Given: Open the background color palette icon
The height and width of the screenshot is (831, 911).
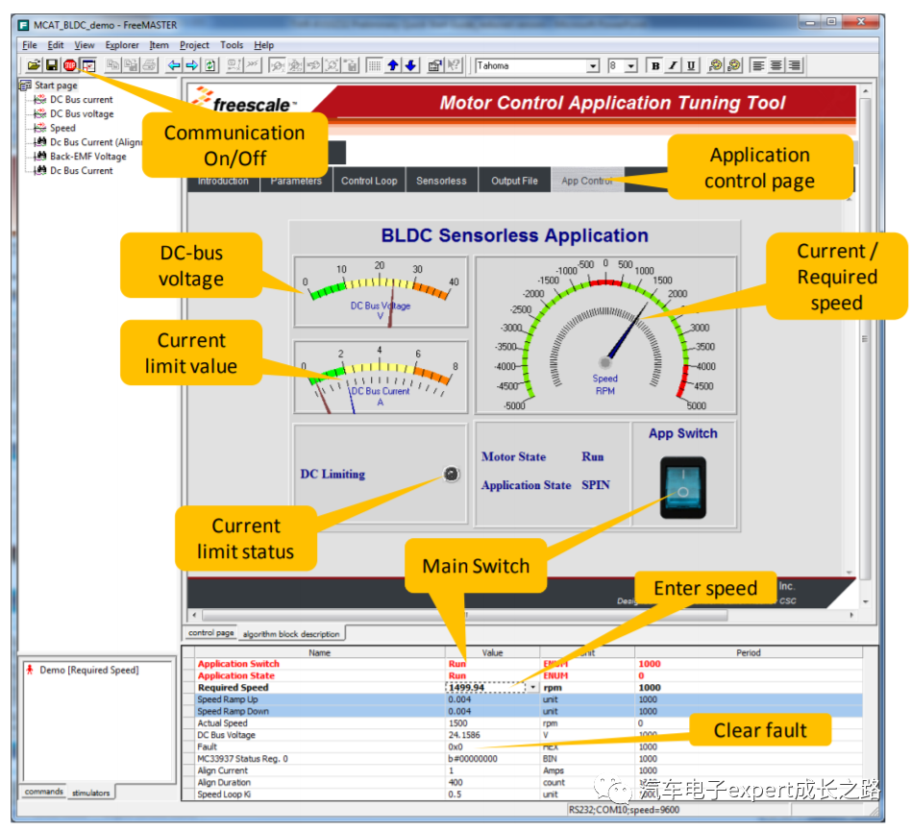Looking at the screenshot, I should 734,65.
